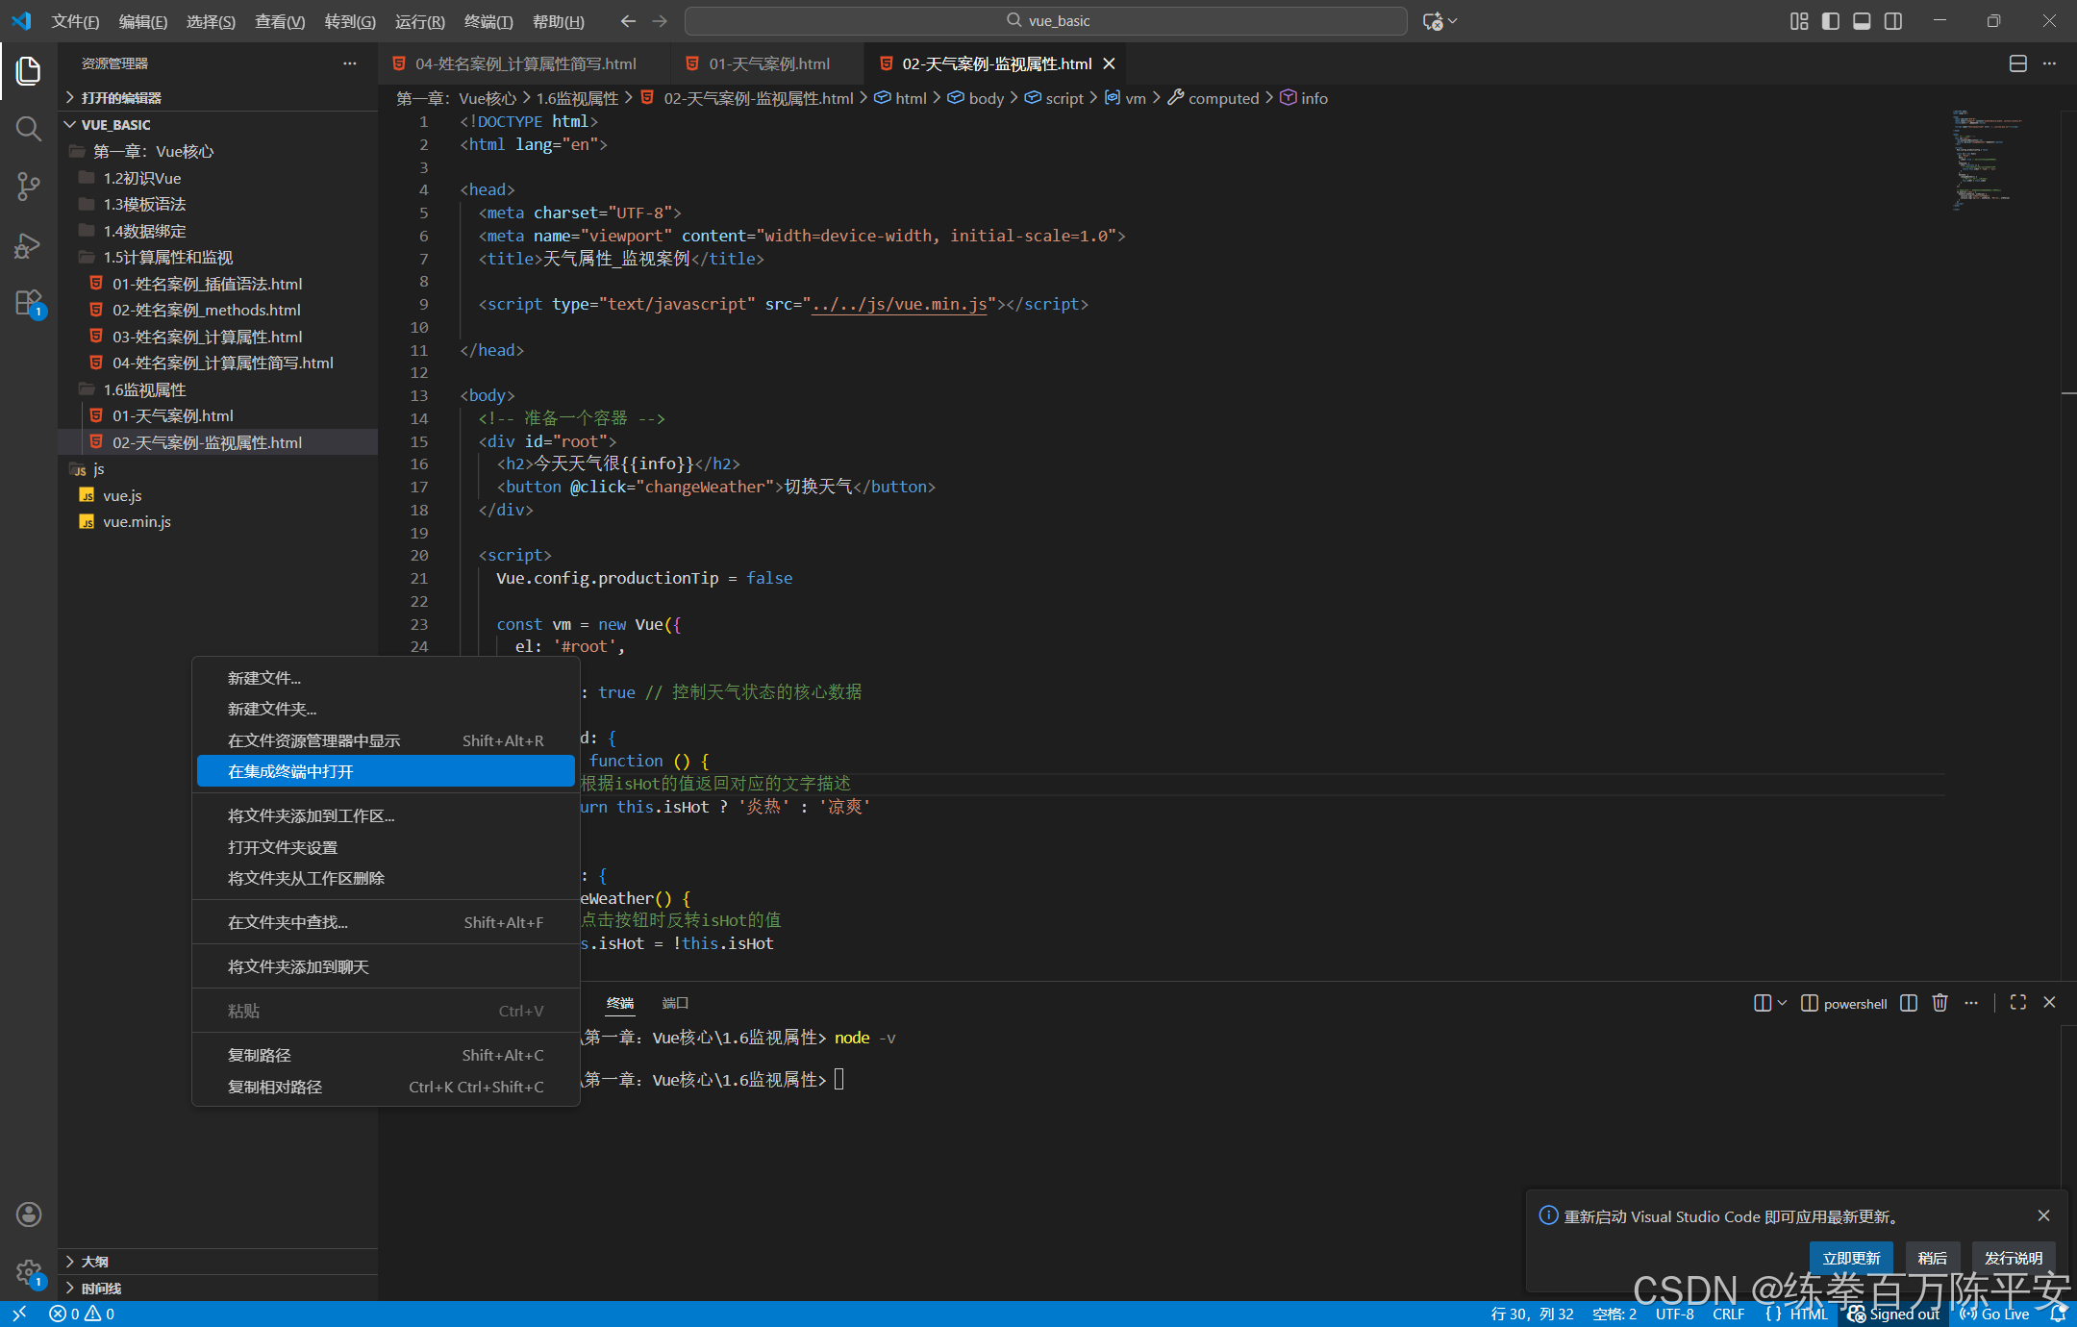Open Source Control view icon
The image size is (2077, 1327).
28,186
